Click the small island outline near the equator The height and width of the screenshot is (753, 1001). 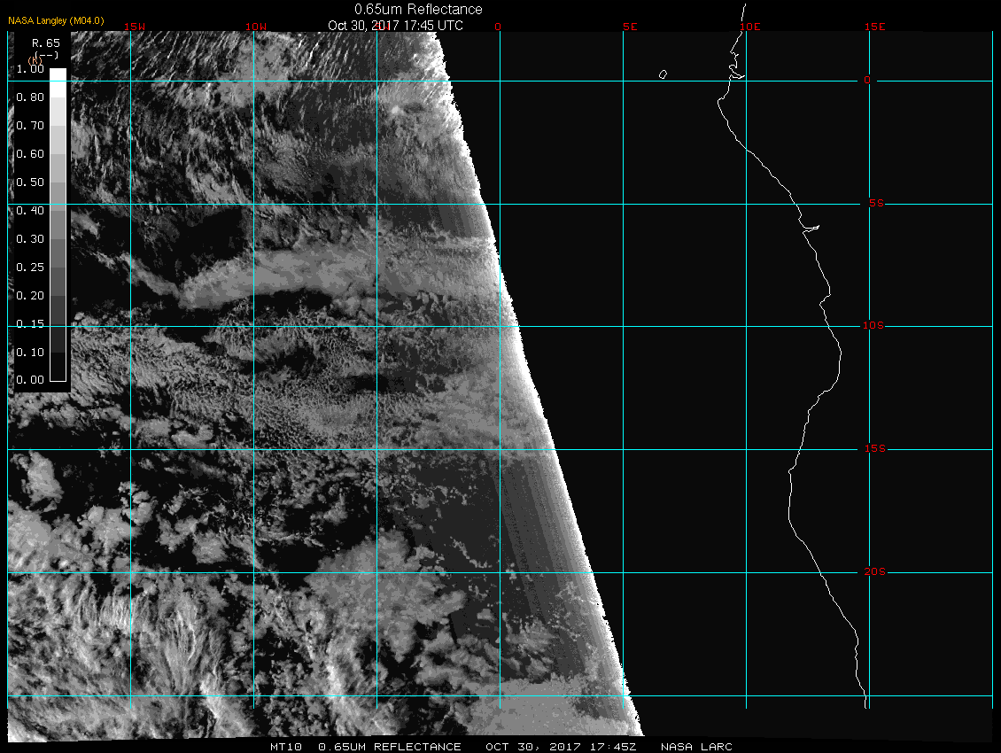click(x=663, y=74)
